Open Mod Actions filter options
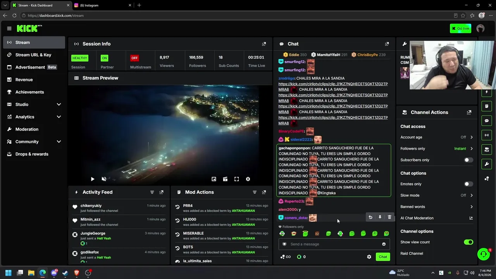The width and height of the screenshot is (496, 279). [255, 192]
